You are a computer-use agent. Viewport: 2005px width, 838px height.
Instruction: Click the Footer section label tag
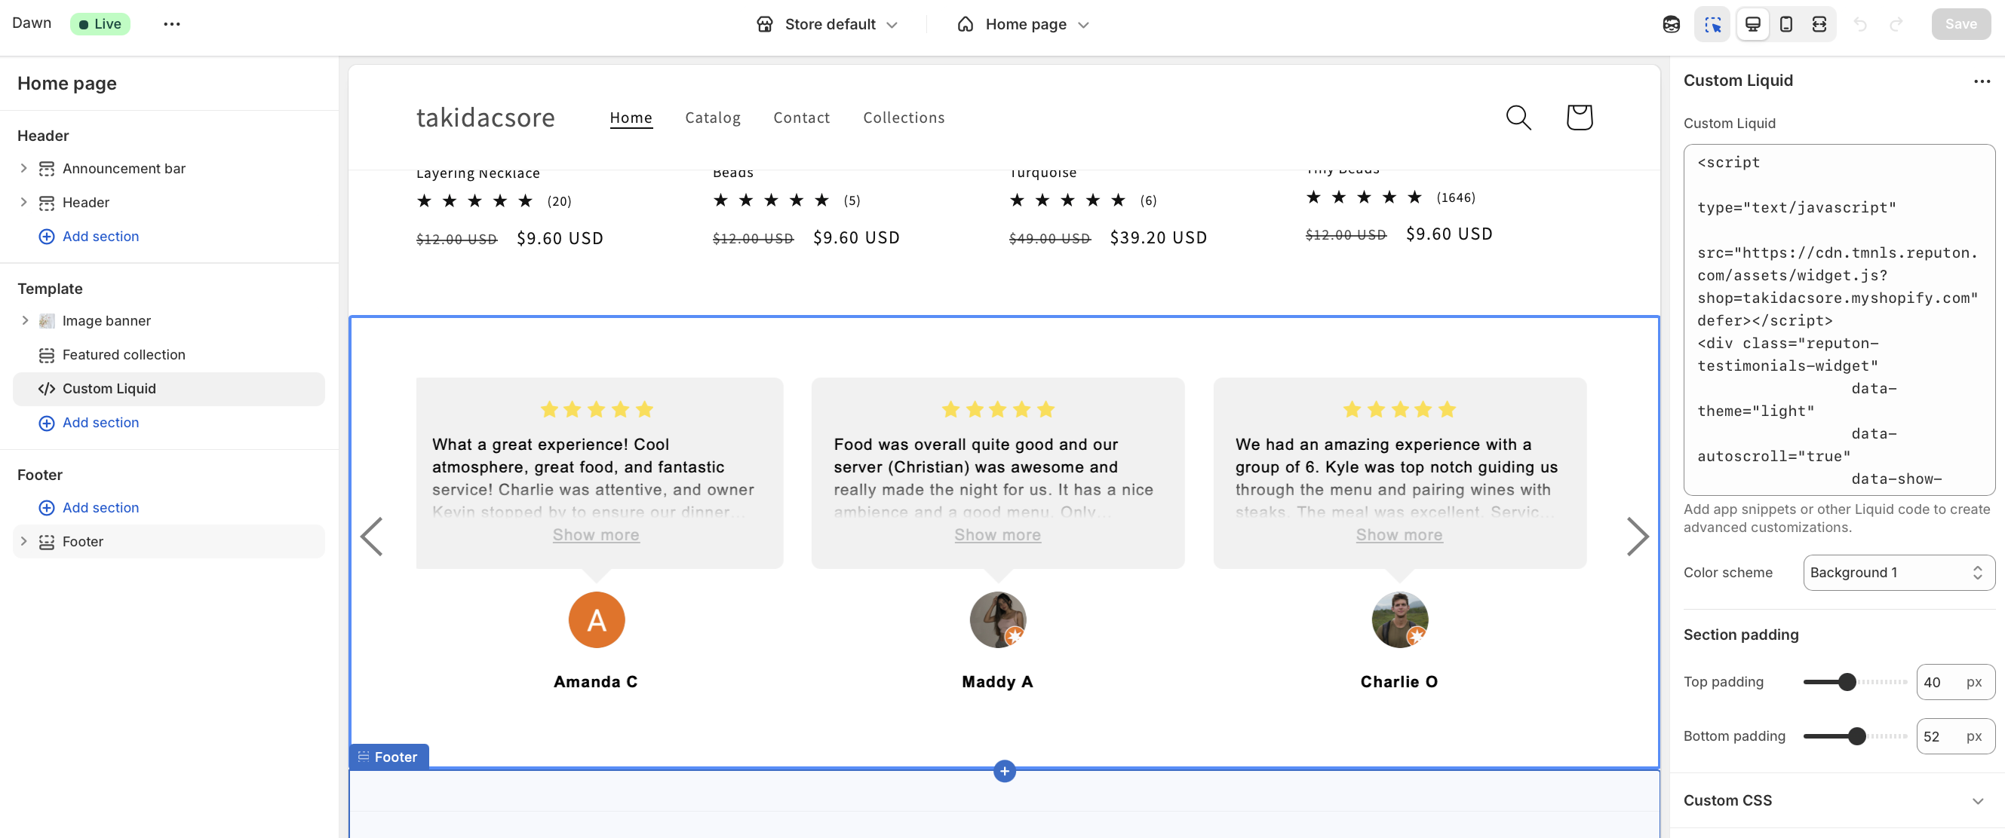tap(388, 757)
